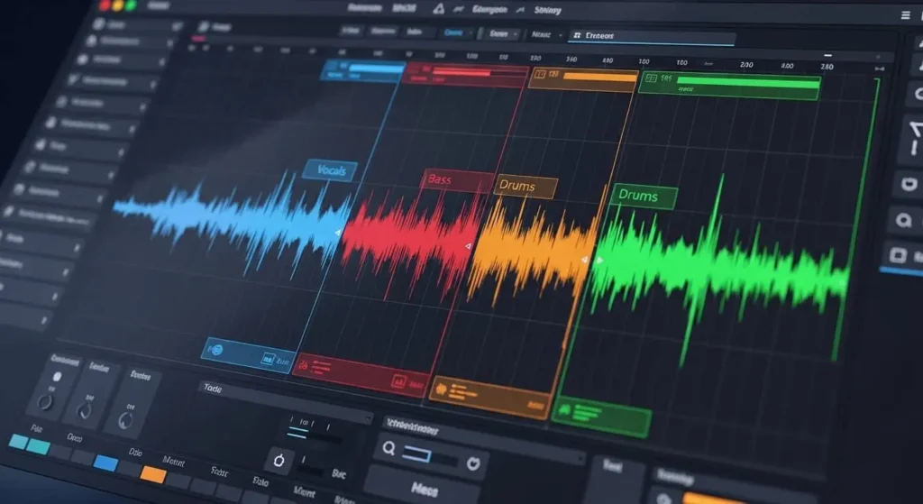Click the left icon in the red clip footer
923x504 pixels.
pos(305,364)
